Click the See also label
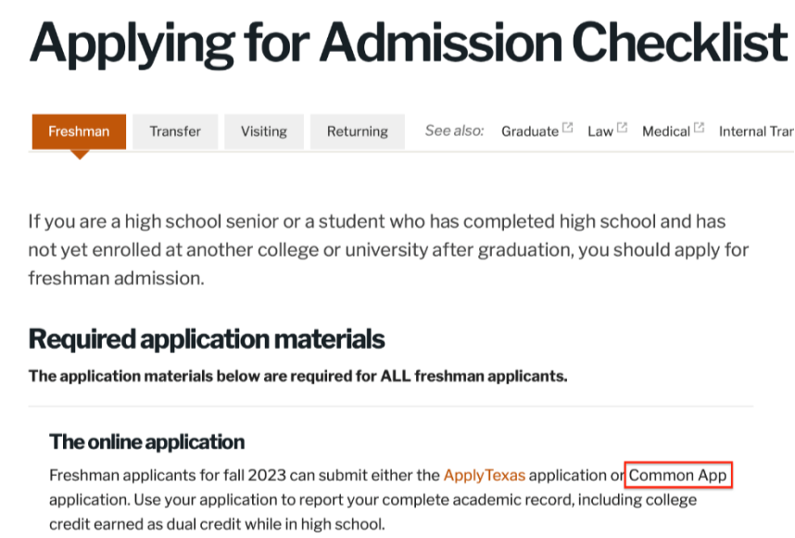Image resolution: width=795 pixels, height=538 pixels. point(454,131)
